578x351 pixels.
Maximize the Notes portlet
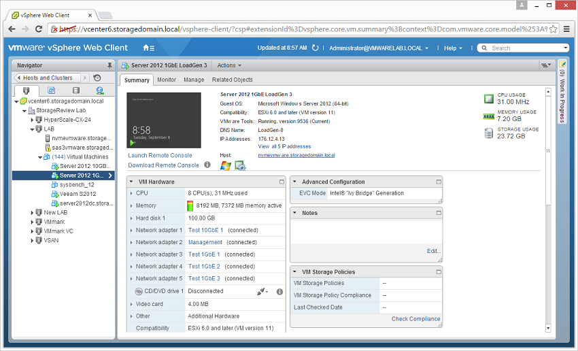pyautogui.click(x=439, y=213)
